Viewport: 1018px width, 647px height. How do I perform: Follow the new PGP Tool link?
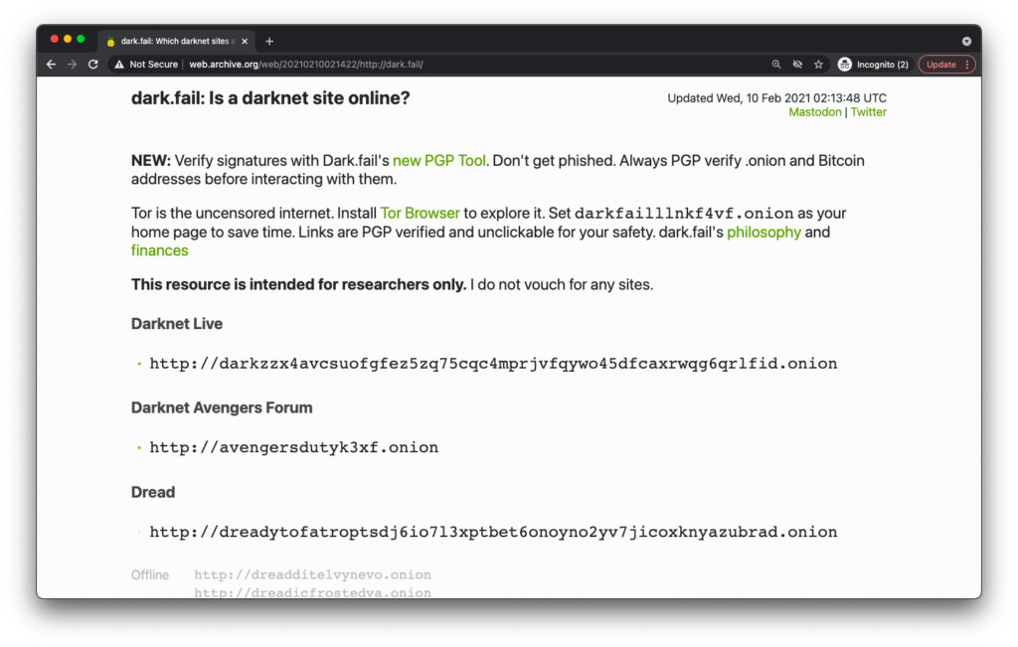(438, 161)
